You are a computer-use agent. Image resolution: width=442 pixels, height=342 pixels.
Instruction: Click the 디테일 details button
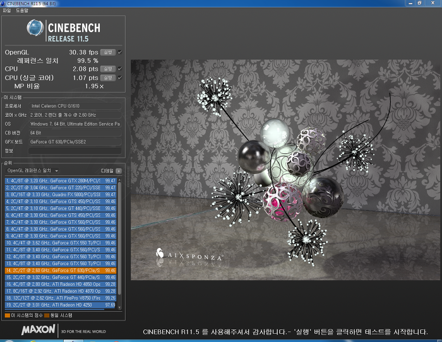(119, 171)
